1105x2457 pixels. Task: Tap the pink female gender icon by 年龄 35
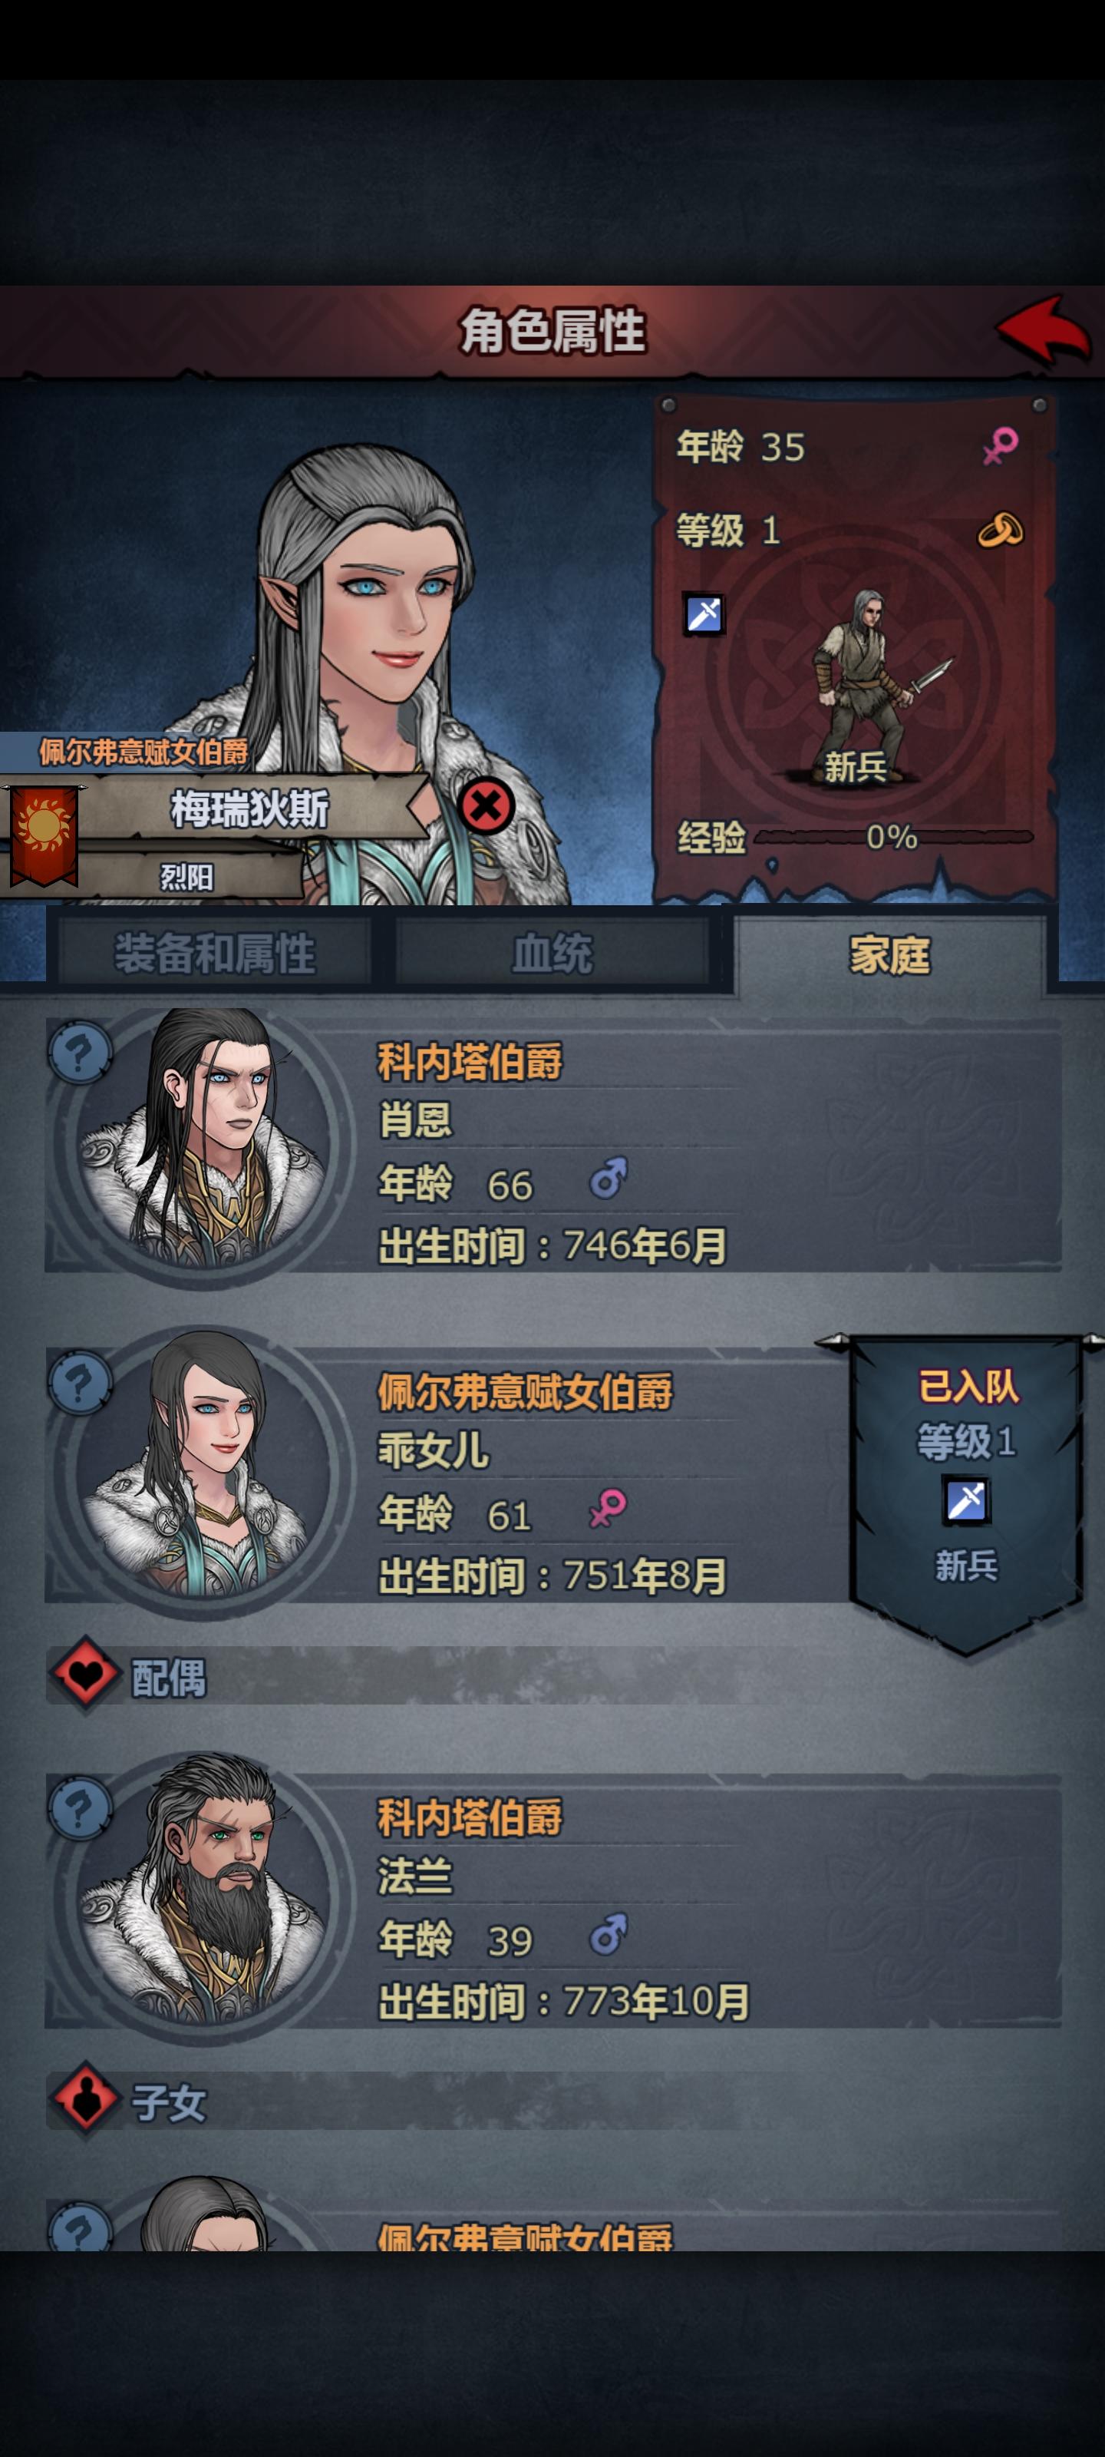[x=1000, y=445]
